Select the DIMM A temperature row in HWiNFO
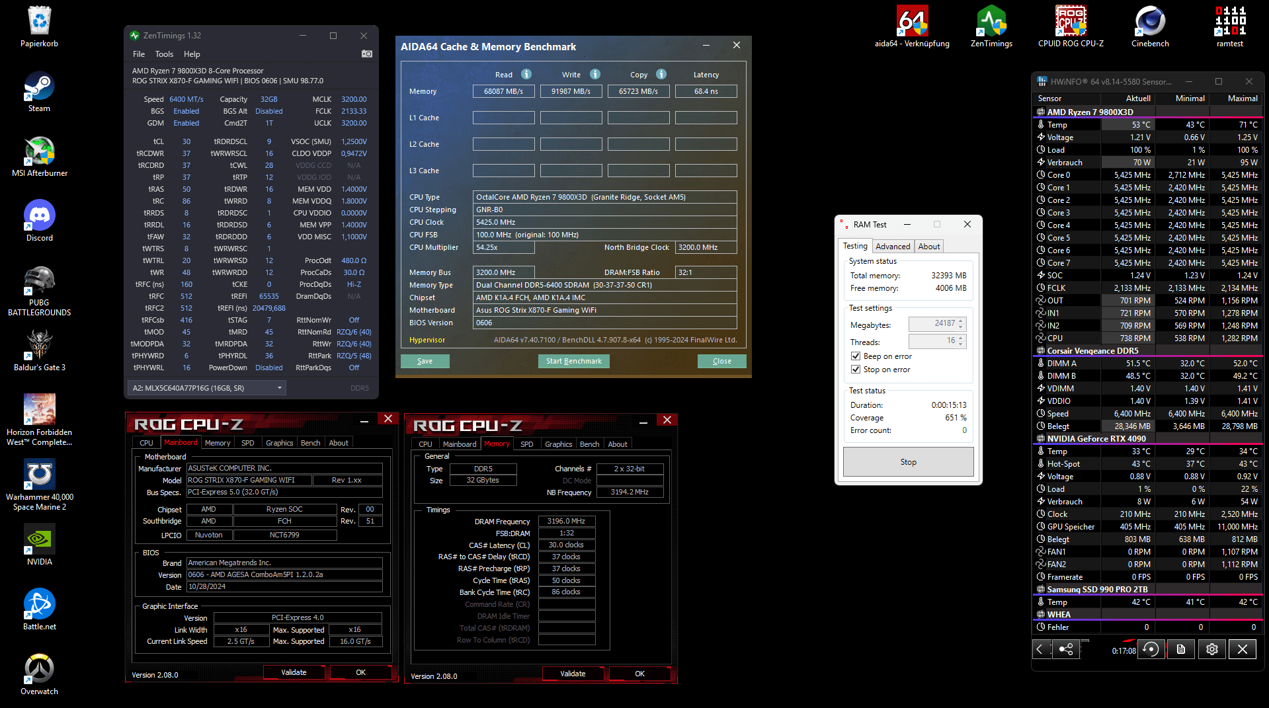Viewport: 1269px width, 708px height. coord(1148,363)
